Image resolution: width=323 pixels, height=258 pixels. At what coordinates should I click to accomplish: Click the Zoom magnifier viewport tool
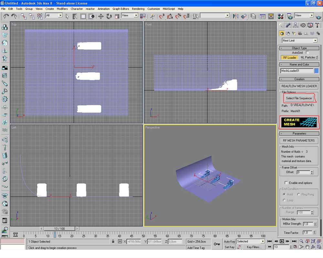point(301,241)
